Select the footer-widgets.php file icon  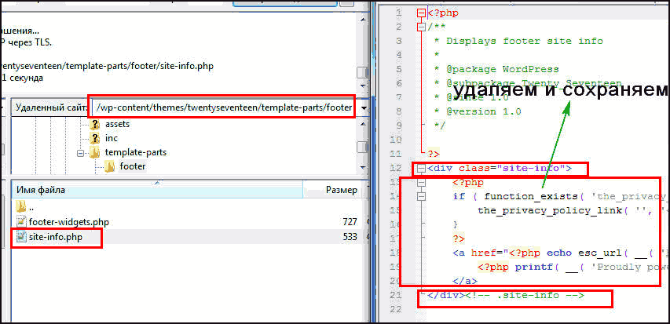(x=20, y=222)
